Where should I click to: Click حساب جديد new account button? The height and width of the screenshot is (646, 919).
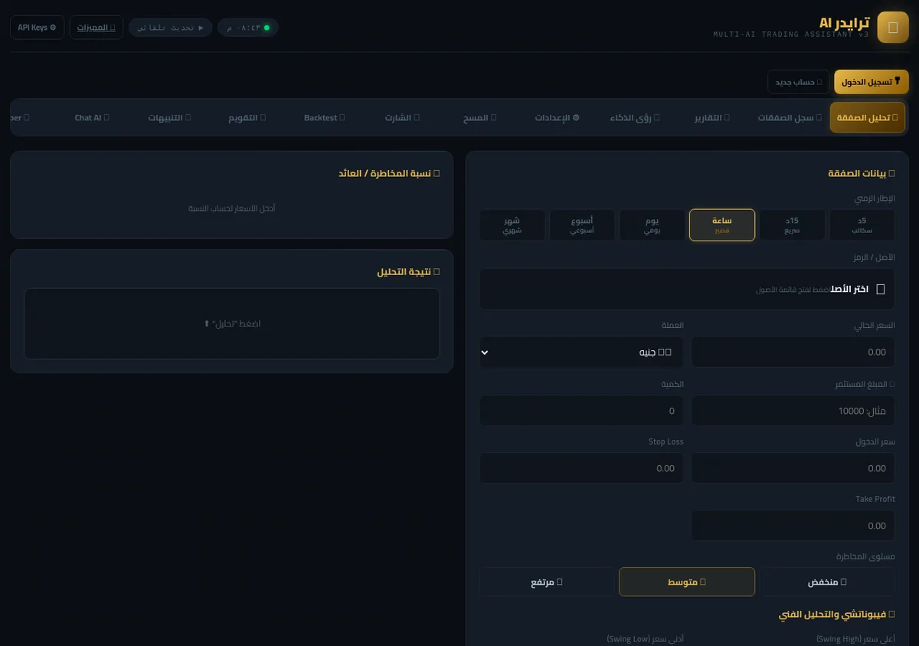(x=799, y=82)
